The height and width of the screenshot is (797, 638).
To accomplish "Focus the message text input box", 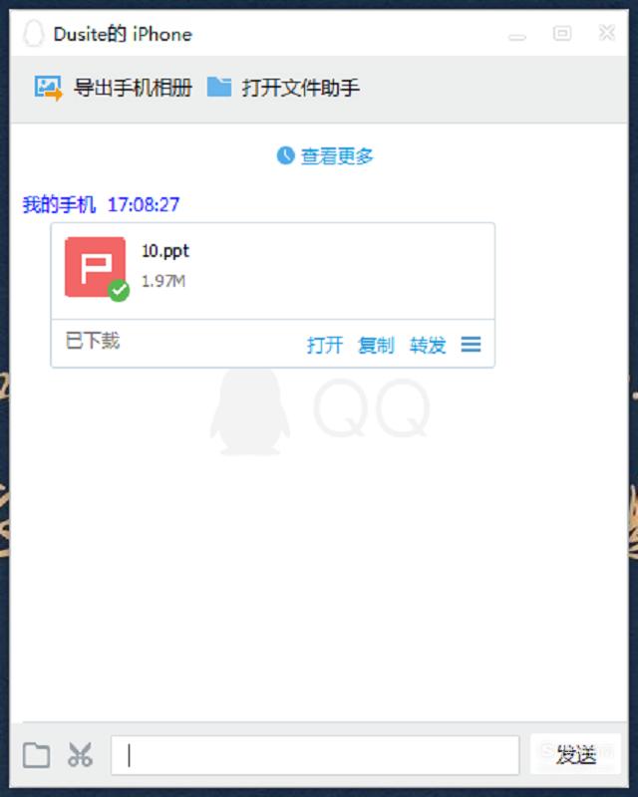I will 315,755.
